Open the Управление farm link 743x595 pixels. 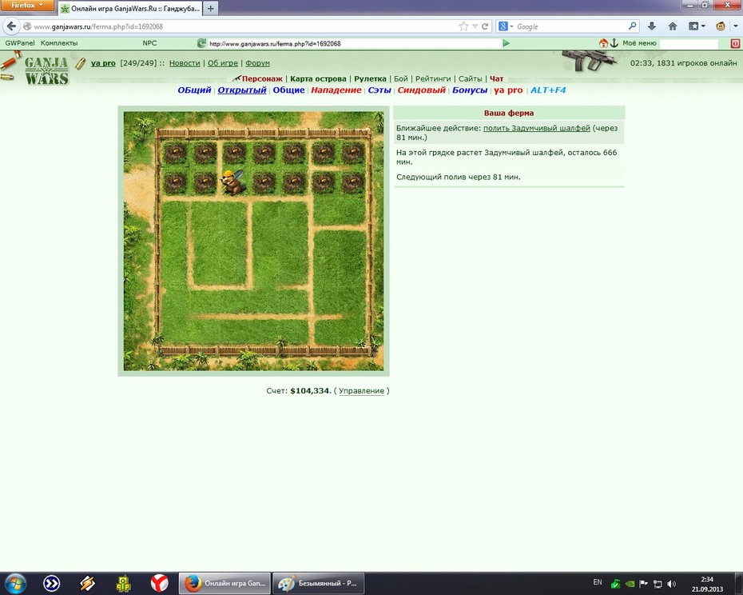[361, 391]
